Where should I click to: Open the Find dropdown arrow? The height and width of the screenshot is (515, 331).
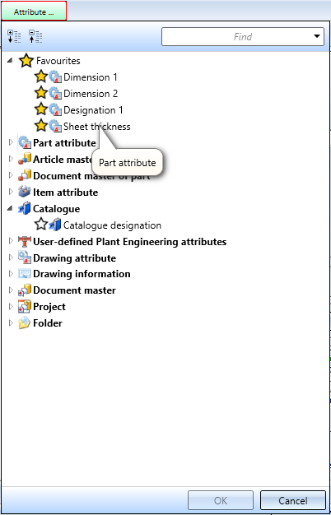tap(317, 36)
